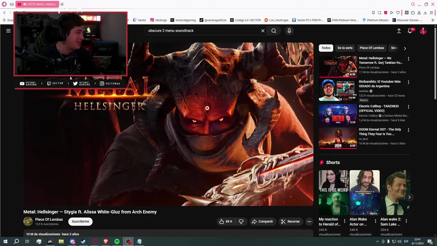Open a new browser tab
437x246 pixels.
(x=62, y=4)
